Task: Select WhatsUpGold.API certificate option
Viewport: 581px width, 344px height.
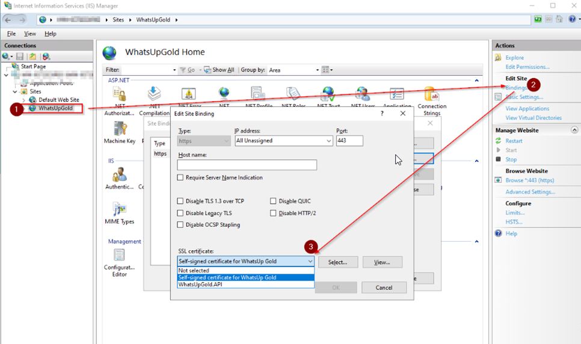Action: [245, 284]
